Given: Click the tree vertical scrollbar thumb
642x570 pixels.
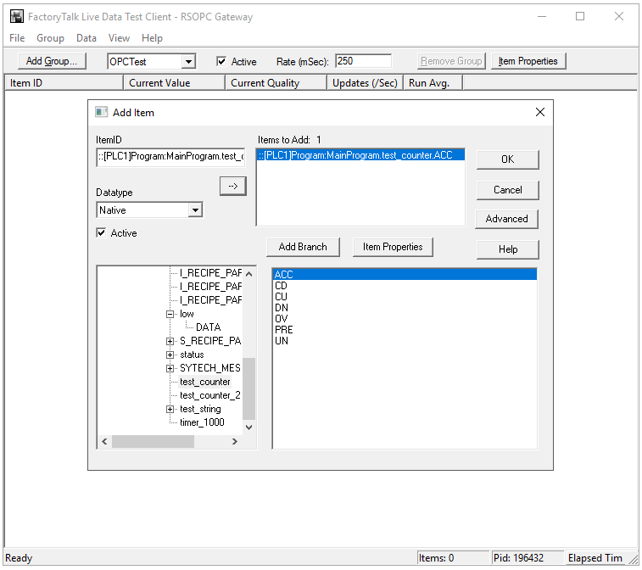Looking at the screenshot, I should tap(249, 389).
